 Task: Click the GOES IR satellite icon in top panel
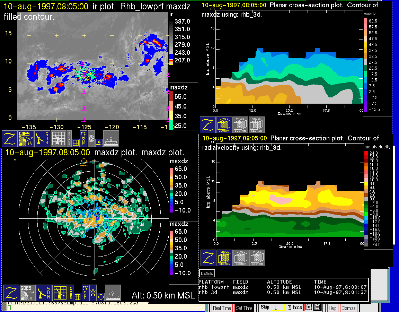[x=26, y=138]
